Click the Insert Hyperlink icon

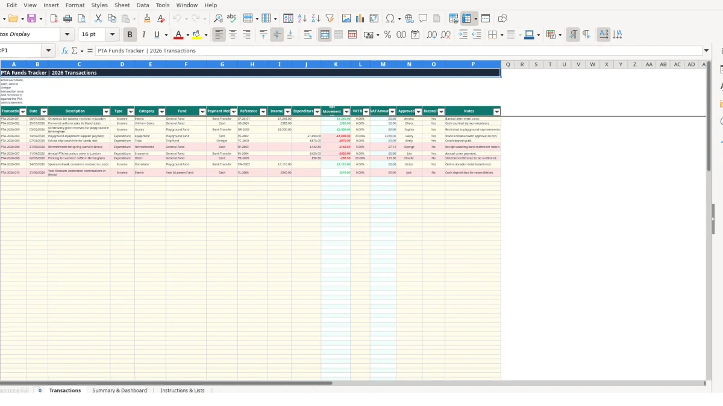click(x=409, y=19)
